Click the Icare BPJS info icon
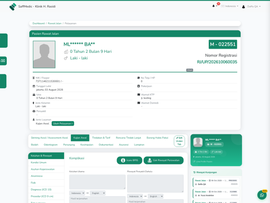This screenshot has width=270, height=203. 123,160
